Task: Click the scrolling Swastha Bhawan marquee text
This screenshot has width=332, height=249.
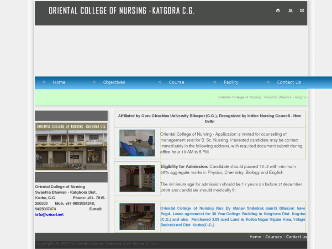Action: [x=263, y=97]
